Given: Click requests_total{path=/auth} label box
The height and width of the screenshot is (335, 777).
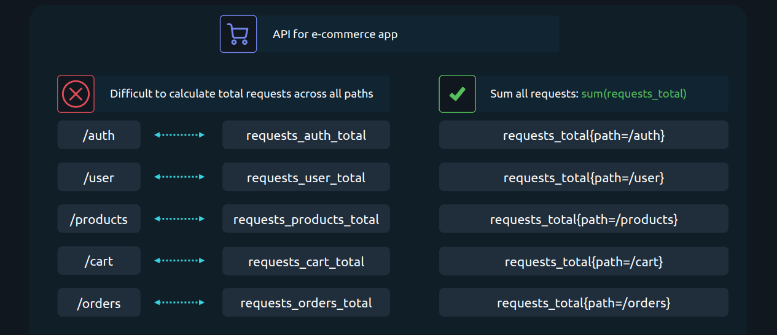Looking at the screenshot, I should coord(584,135).
